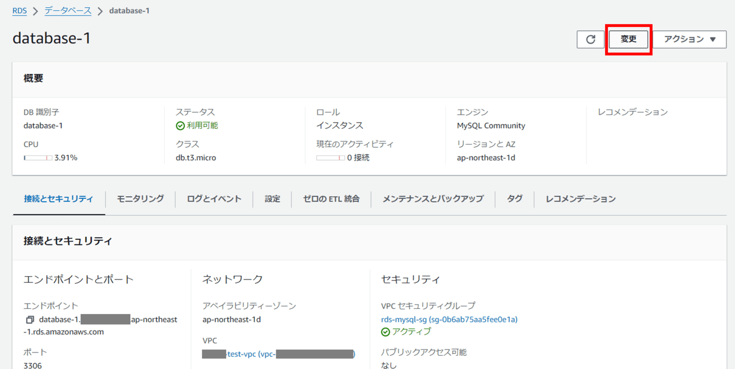
Task: Click the アクティブ security group status
Action: tap(411, 332)
